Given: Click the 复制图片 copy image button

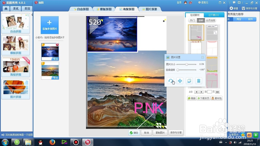Looking at the screenshot, I should point(160,133).
